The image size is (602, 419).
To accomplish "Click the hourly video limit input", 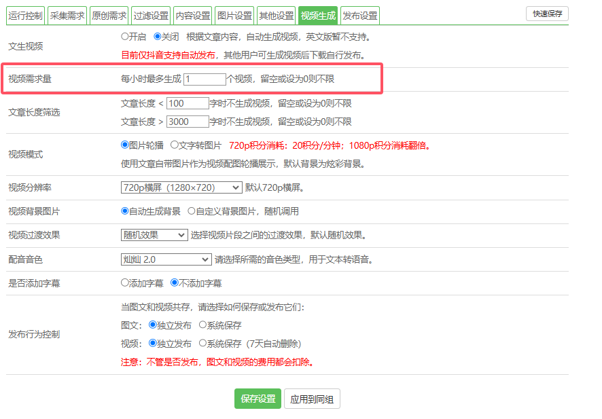I will 205,79.
